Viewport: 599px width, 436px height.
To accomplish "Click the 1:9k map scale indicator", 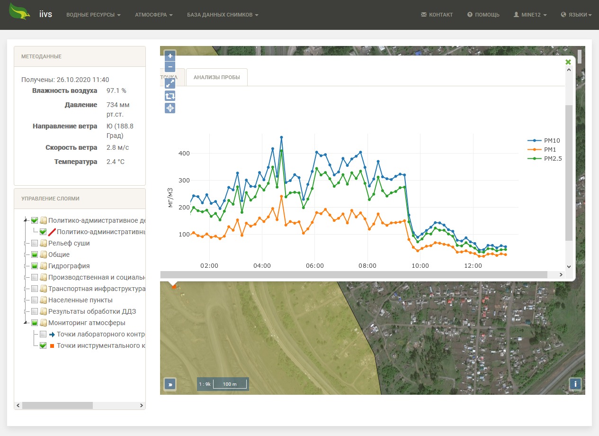I will coord(223,384).
